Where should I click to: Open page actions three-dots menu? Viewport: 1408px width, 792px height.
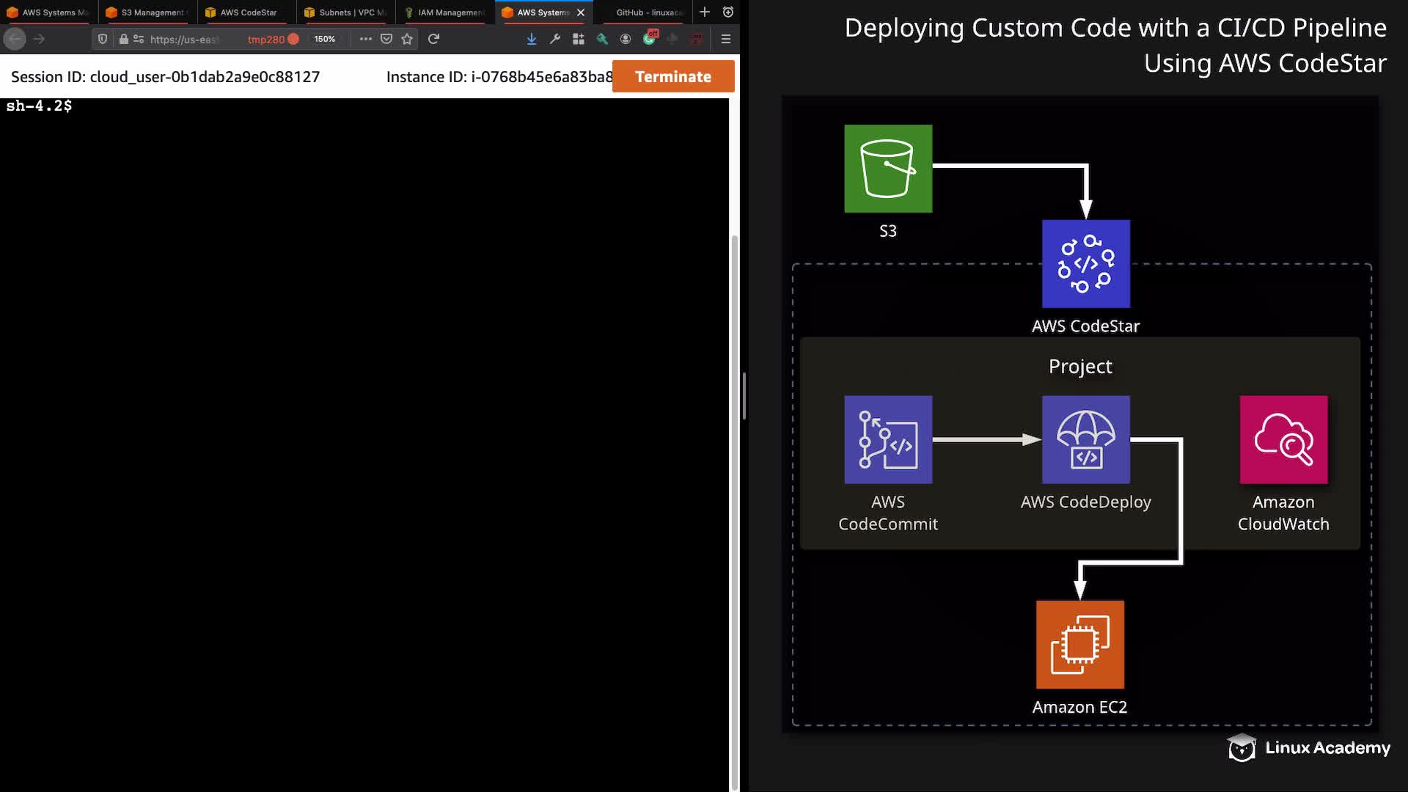point(365,39)
